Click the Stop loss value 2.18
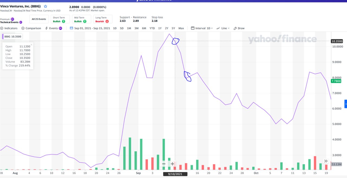347x178 pixels. coord(155,21)
